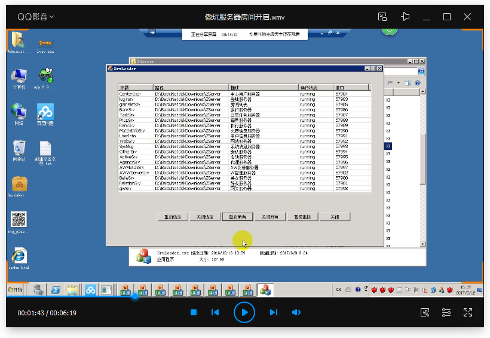Screen dimensions: 490x338
Task: Jump to the previous video
Action: click(215, 312)
